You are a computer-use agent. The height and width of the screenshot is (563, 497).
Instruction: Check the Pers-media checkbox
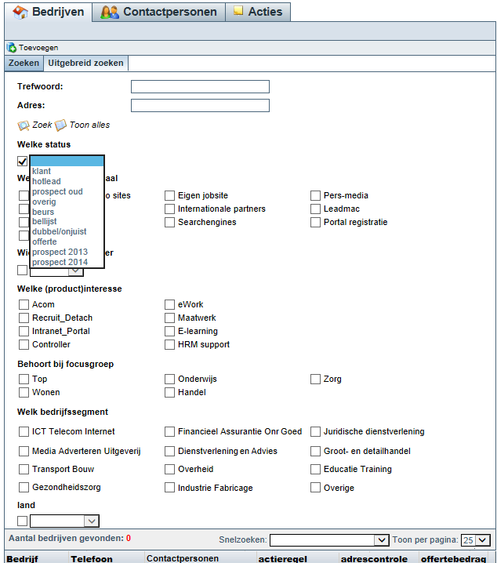pos(315,196)
